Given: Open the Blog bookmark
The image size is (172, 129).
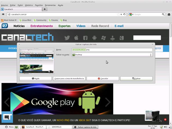Looking at the screenshot, I should point(63,20).
